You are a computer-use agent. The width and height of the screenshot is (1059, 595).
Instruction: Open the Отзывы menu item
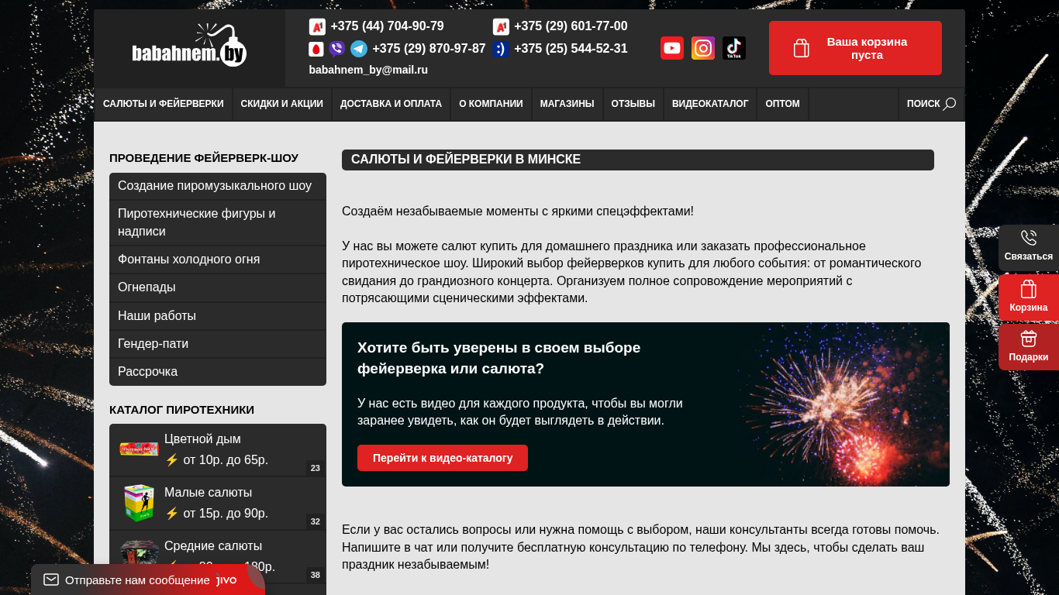(x=633, y=104)
